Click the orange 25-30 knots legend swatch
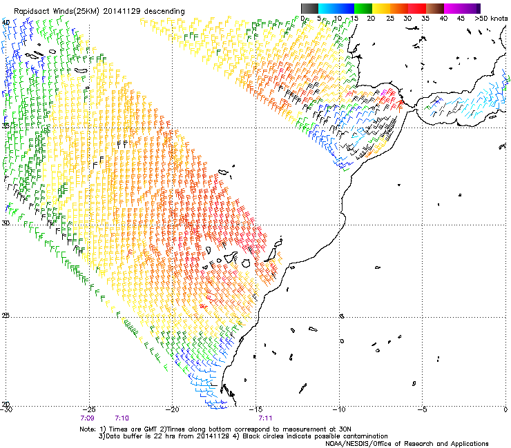The image size is (511, 448). [x=399, y=8]
